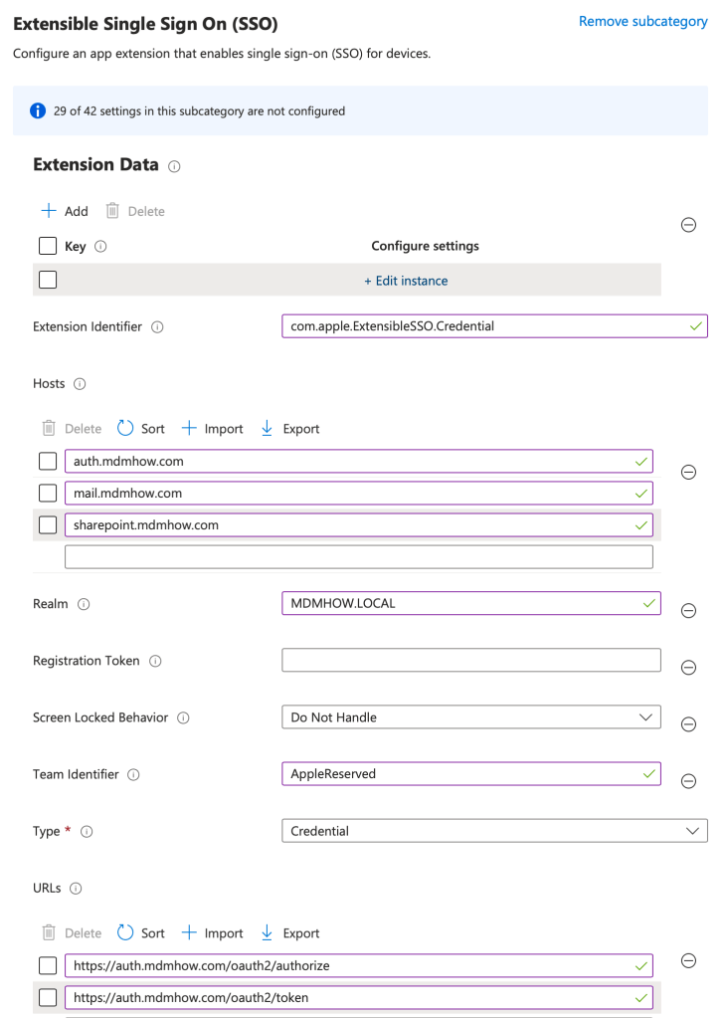Click the empty Registration Token field
The height and width of the screenshot is (1018, 728).
tap(470, 660)
